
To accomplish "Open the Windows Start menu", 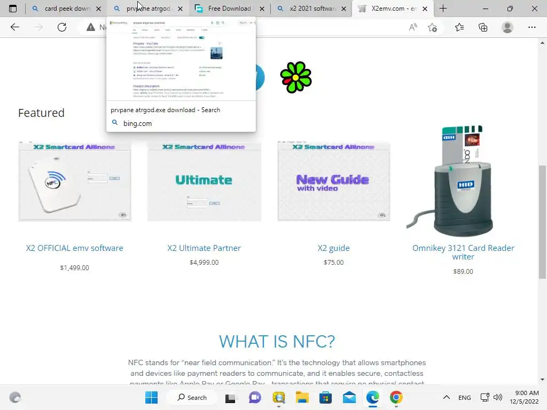I will 151,397.
